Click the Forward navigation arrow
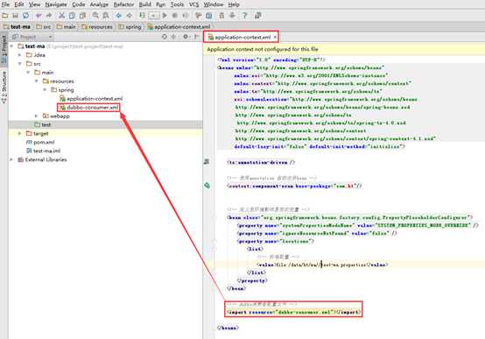The height and width of the screenshot is (339, 485). pyautogui.click(x=129, y=16)
